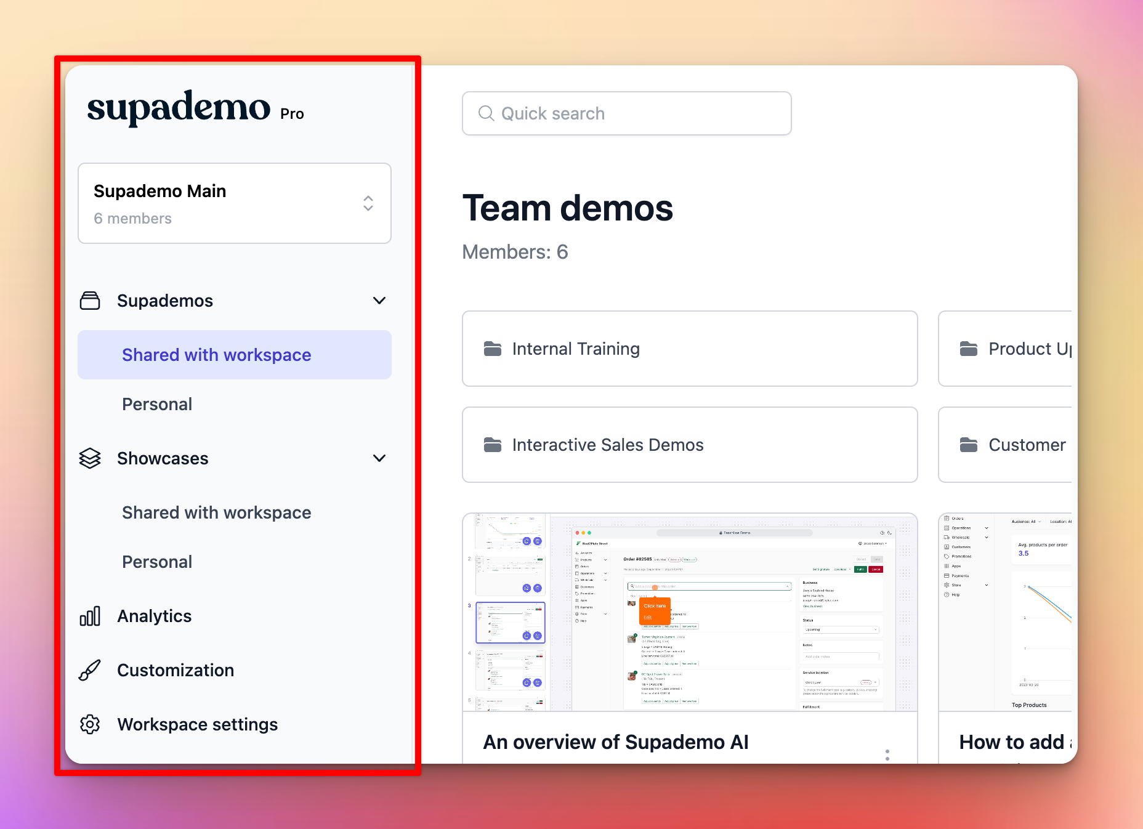Viewport: 1143px width, 829px height.
Task: Click the folder icon beside Customer
Action: [969, 445]
